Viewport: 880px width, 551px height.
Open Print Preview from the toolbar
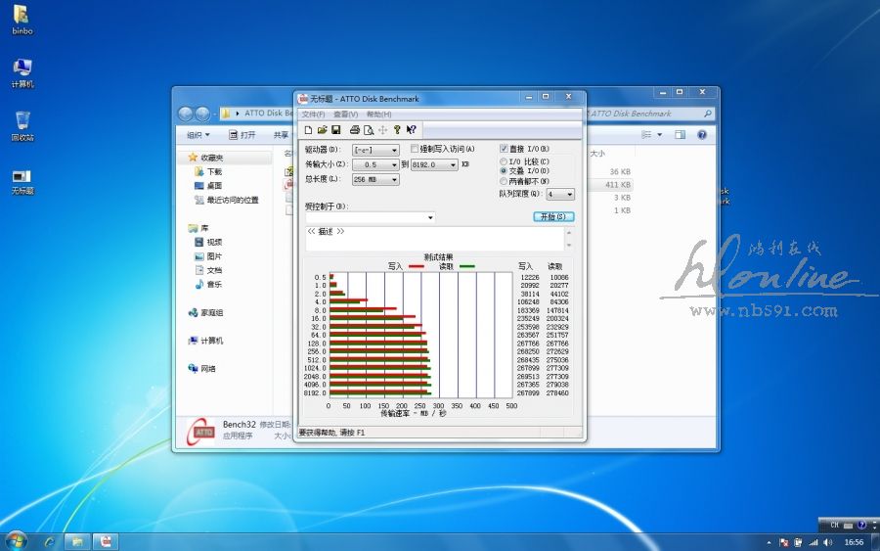point(369,129)
